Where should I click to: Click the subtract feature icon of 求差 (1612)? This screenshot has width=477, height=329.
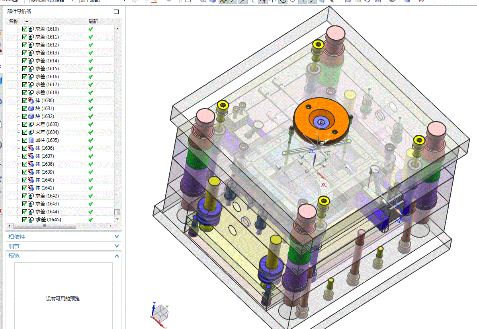tap(31, 45)
